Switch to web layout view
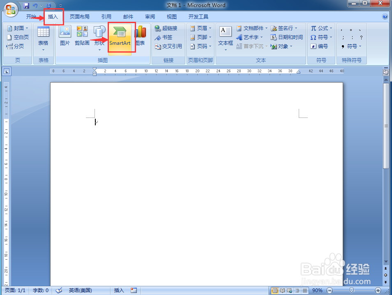Viewport: 392px width, 295px height. (290, 290)
